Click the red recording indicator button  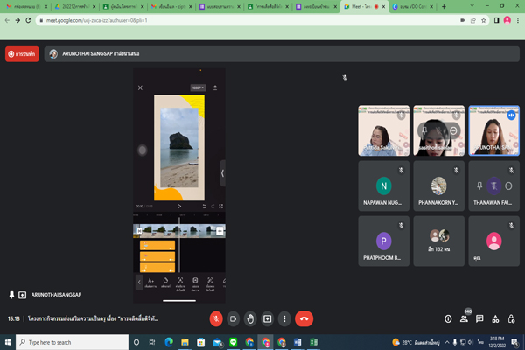point(23,53)
